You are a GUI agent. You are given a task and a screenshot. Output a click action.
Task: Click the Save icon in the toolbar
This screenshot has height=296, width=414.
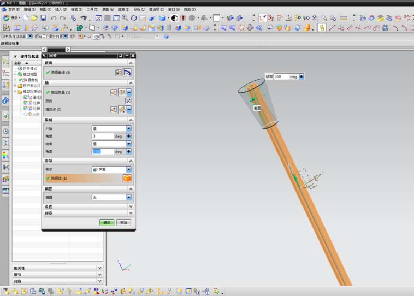(x=43, y=18)
